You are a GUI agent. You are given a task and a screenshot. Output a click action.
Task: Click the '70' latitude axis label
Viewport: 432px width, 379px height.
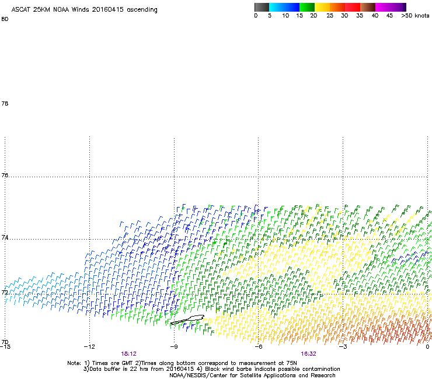(x=5, y=342)
